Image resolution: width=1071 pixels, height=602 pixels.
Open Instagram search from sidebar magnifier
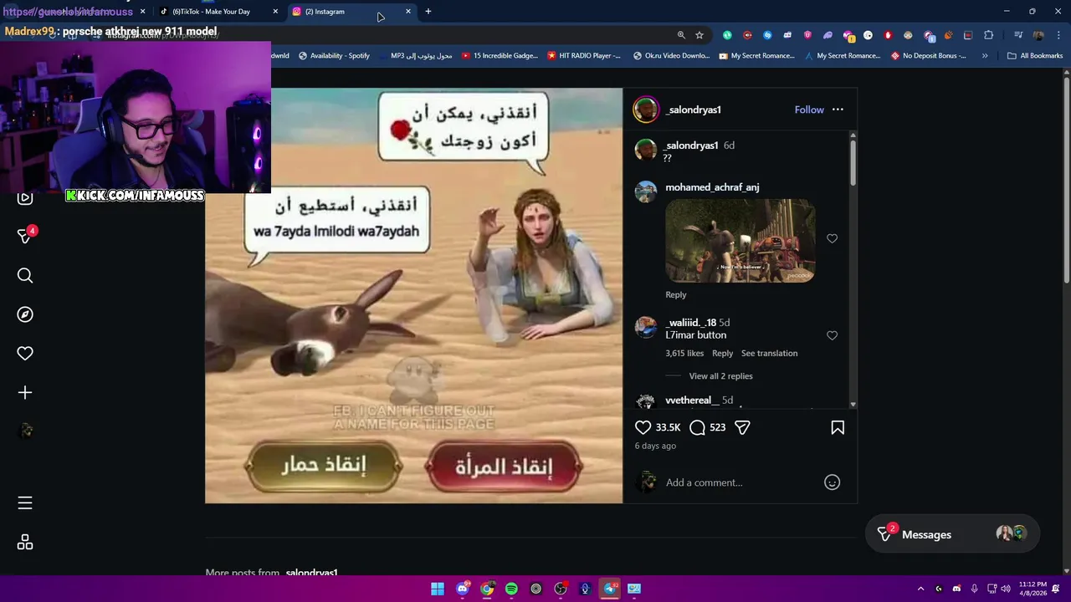point(25,275)
